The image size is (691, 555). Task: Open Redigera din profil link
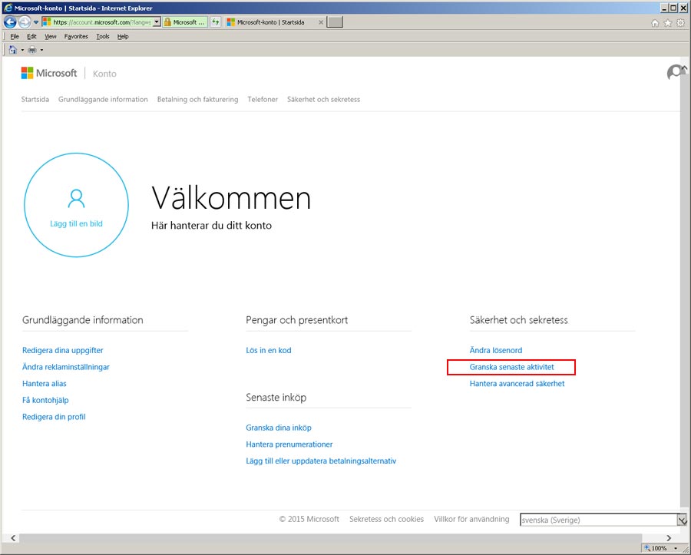click(x=54, y=417)
